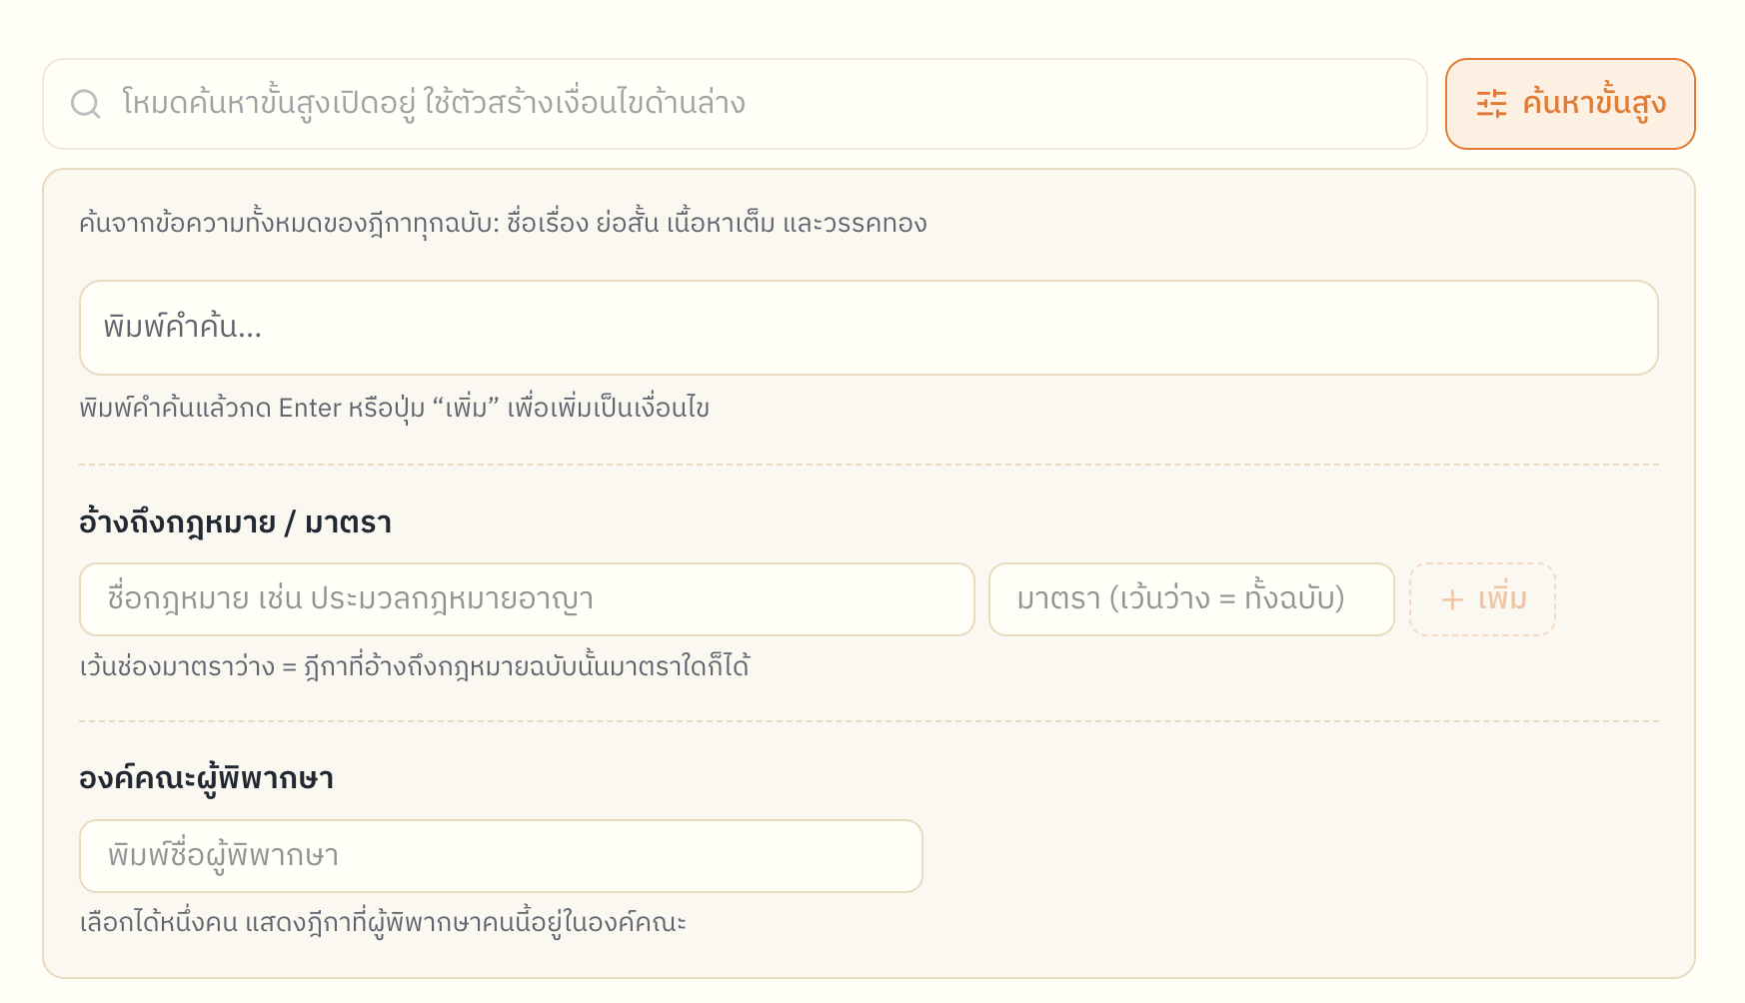Click the dashed divider above องค์คณะผู้พิพากษา heading
The width and height of the screenshot is (1745, 1003).
tap(869, 721)
